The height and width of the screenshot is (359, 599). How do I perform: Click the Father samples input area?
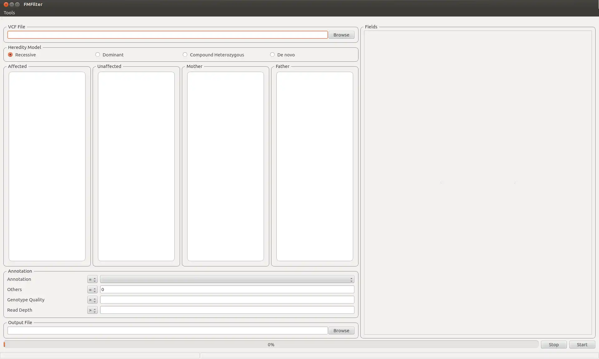click(x=314, y=166)
